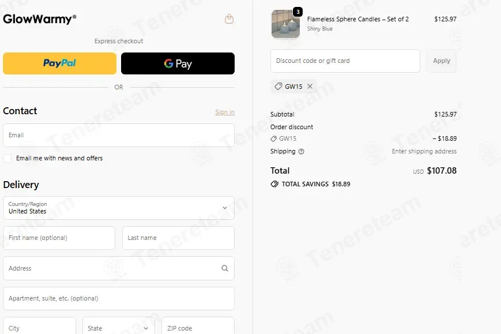Image resolution: width=501 pixels, height=334 pixels.
Task: Click the Contact section heading
Action: coord(20,111)
